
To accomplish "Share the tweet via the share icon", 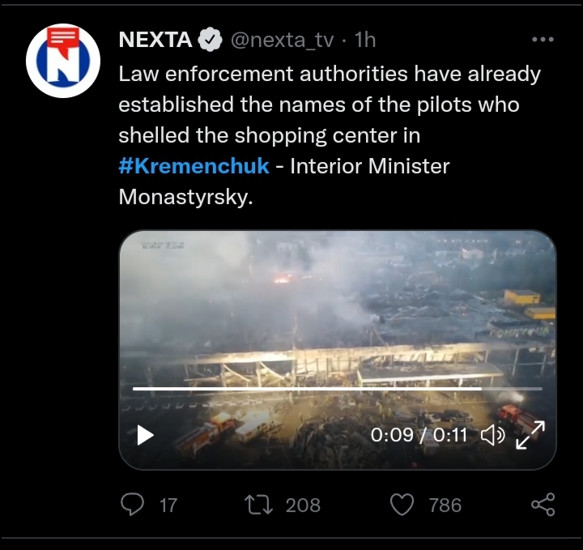I will (x=543, y=505).
